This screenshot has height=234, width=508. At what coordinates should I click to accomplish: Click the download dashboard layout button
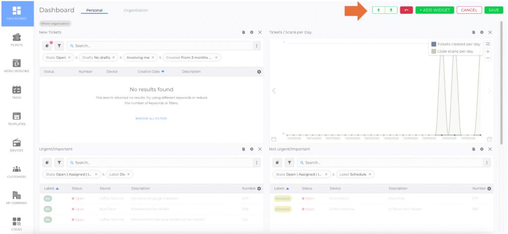[x=391, y=10]
